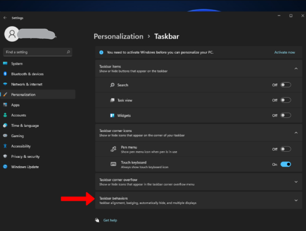The image size is (306, 231).
Task: Go back to Personalization breadcrumb
Action: 119,36
